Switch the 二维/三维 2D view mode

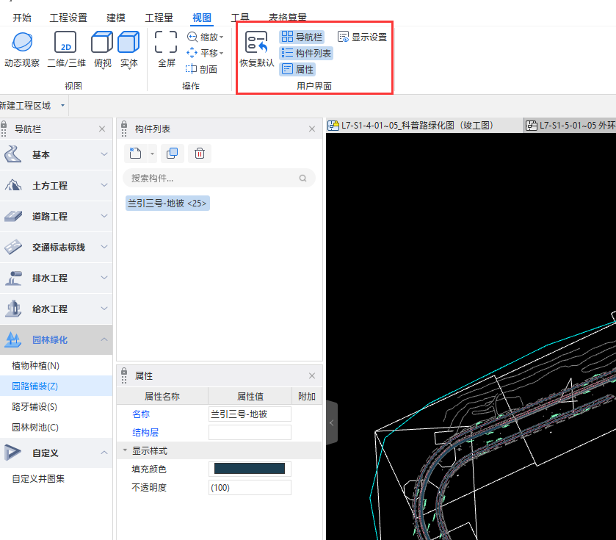(66, 49)
